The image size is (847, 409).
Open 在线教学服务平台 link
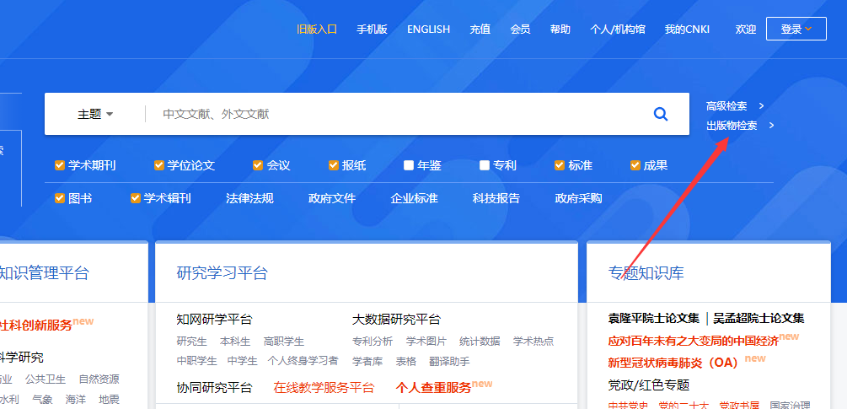tap(324, 388)
